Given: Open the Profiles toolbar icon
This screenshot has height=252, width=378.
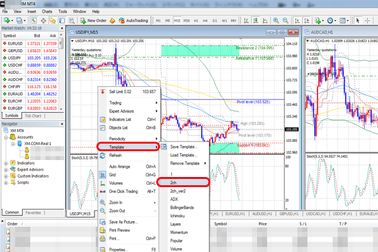Looking at the screenshot, I should coord(20,21).
